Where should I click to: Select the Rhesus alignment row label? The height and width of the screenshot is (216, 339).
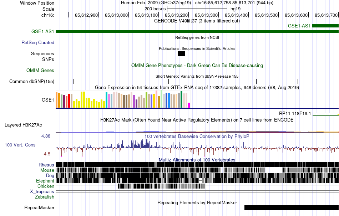click(x=46, y=165)
